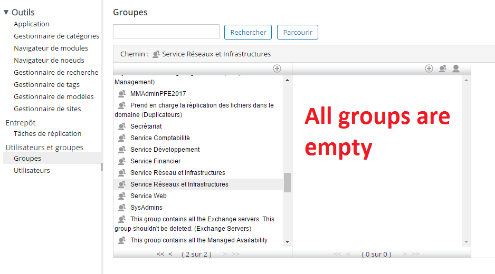Open Gestionnaire de tags
This screenshot has height=274, width=495.
[x=47, y=84]
